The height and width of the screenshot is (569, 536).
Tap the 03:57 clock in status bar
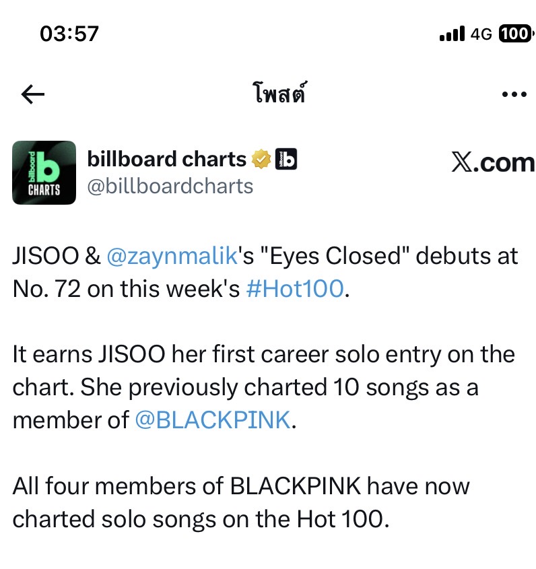coord(69,34)
